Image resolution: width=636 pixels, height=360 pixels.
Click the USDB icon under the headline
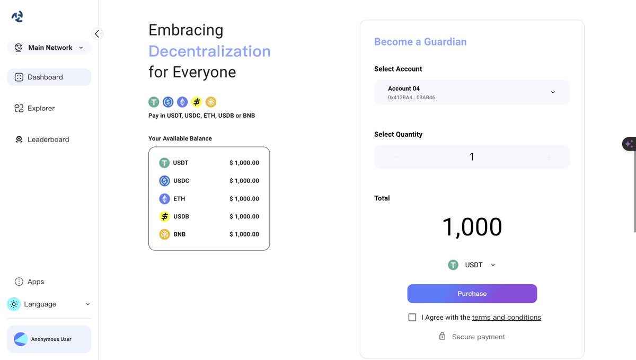pos(197,102)
